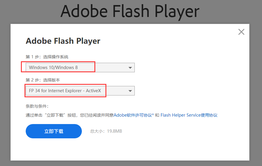
Task: Click the 条款与条件 heading text
Action: [37, 106]
